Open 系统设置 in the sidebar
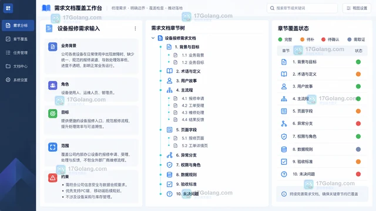The image size is (376, 211). point(18,80)
